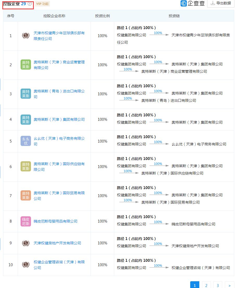Image resolution: width=236 pixels, height=288 pixels.
Task: Click 天津权健房地产开发有限公司 in row 9 chain
Action: [x=195, y=246]
